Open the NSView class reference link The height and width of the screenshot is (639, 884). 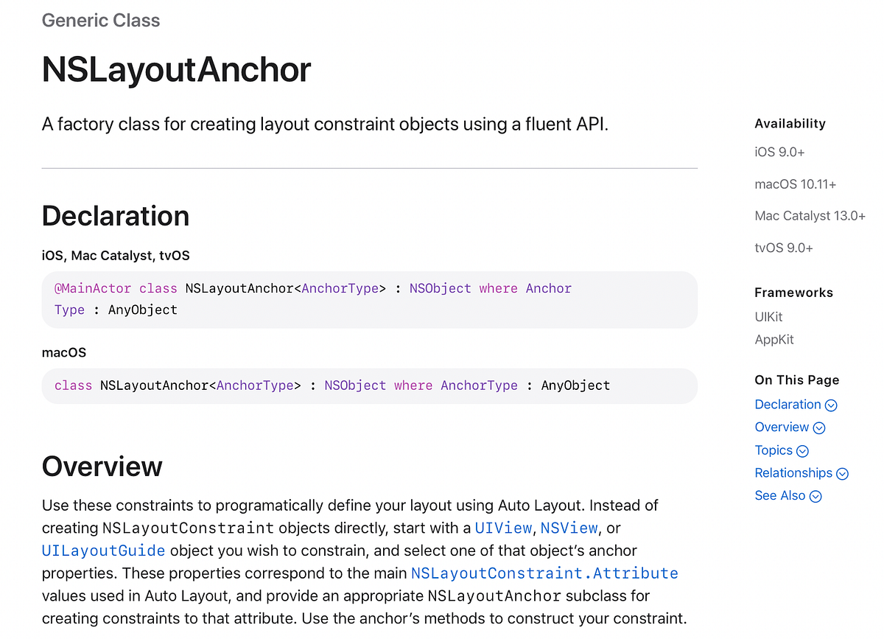click(569, 528)
